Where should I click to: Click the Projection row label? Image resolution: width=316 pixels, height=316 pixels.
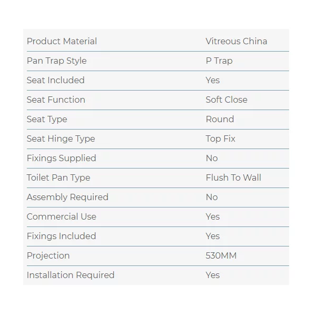pyautogui.click(x=48, y=255)
